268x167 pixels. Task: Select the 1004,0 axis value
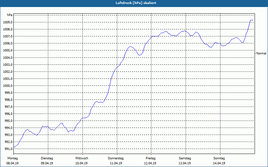click(x=7, y=57)
